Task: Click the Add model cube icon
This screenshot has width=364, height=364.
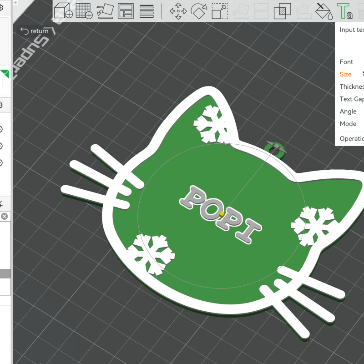Action: pos(63,10)
